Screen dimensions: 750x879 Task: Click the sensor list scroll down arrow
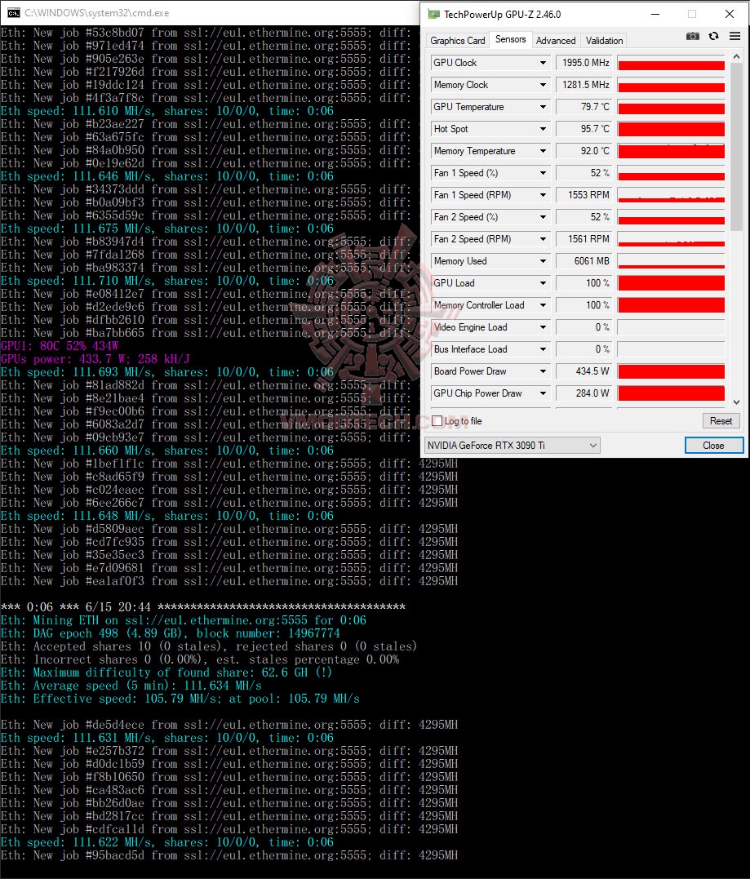pos(737,402)
